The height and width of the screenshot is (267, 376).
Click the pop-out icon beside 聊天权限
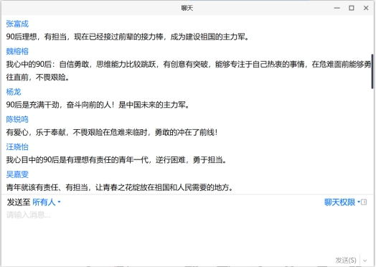point(365,202)
